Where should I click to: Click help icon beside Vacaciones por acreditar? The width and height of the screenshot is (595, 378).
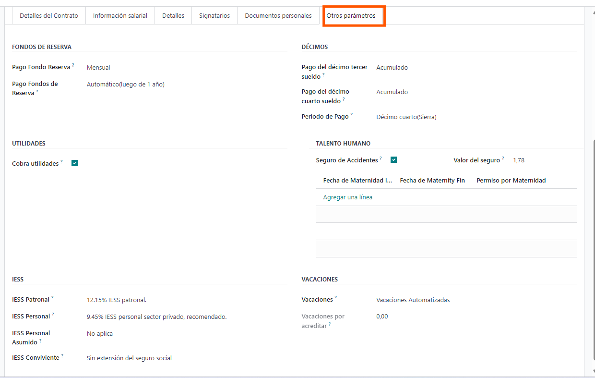(x=330, y=324)
